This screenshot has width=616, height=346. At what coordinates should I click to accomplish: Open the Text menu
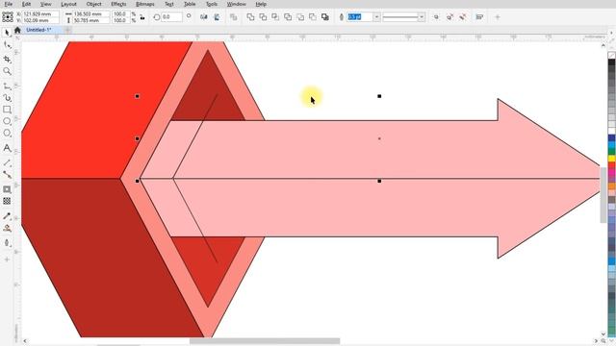pyautogui.click(x=169, y=4)
